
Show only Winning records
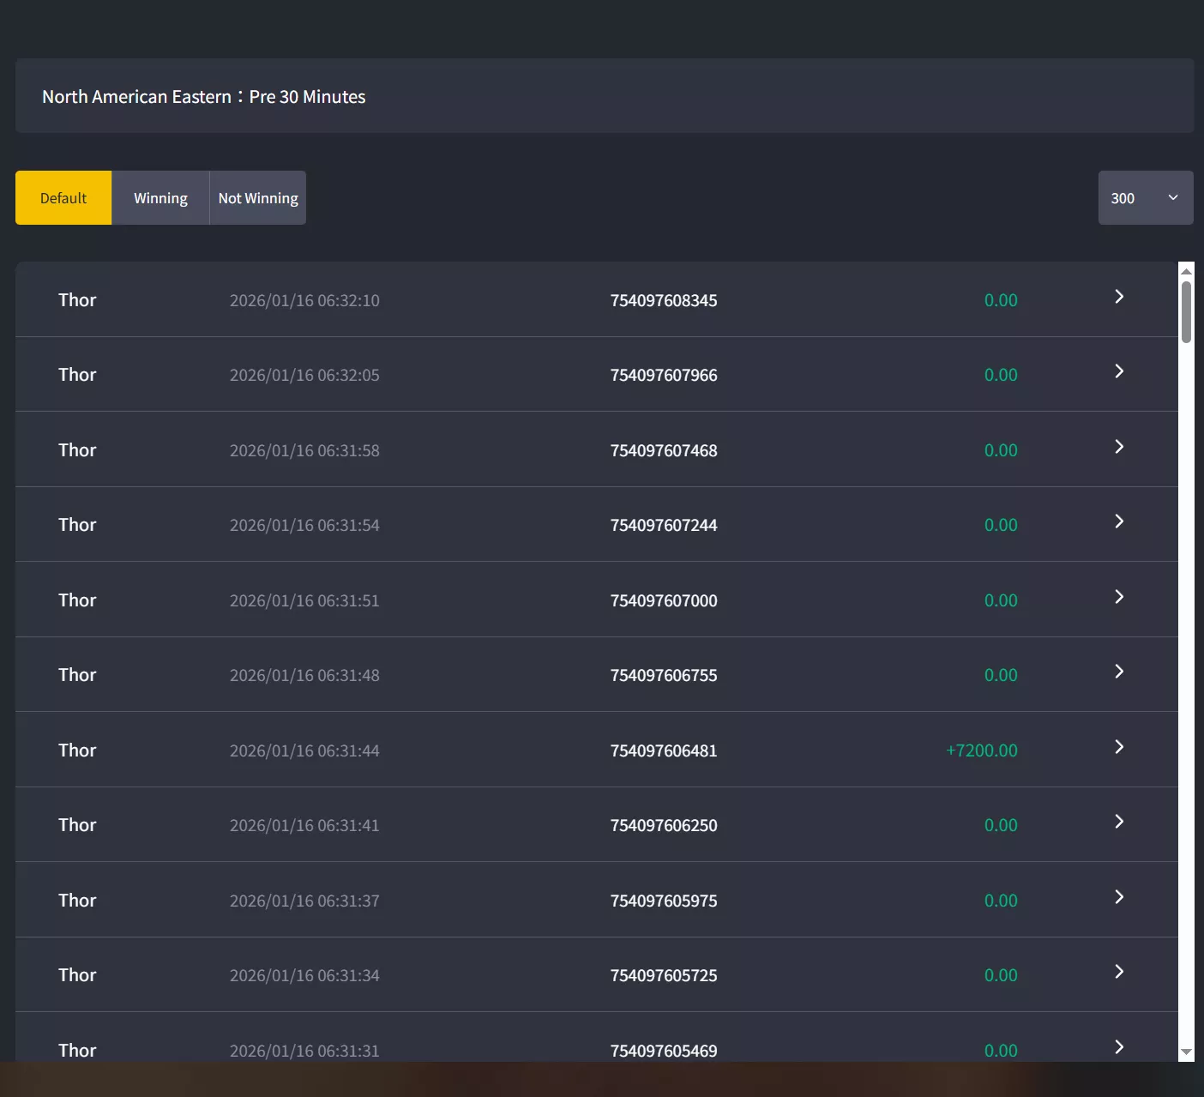click(x=160, y=198)
